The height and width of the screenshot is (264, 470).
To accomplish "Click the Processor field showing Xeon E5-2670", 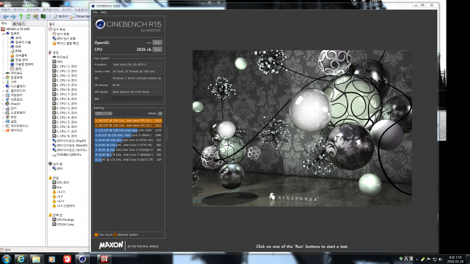I will tap(137, 64).
